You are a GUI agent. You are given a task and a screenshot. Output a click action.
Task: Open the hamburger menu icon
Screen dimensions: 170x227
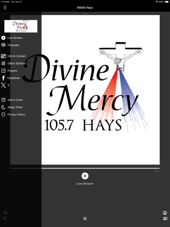[x=5, y=7]
